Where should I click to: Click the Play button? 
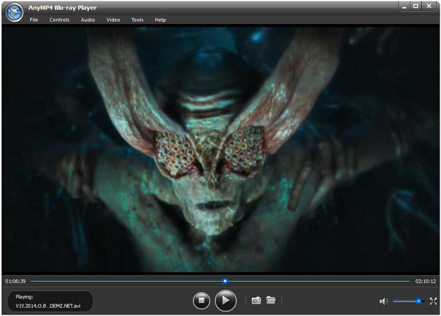[x=226, y=300]
